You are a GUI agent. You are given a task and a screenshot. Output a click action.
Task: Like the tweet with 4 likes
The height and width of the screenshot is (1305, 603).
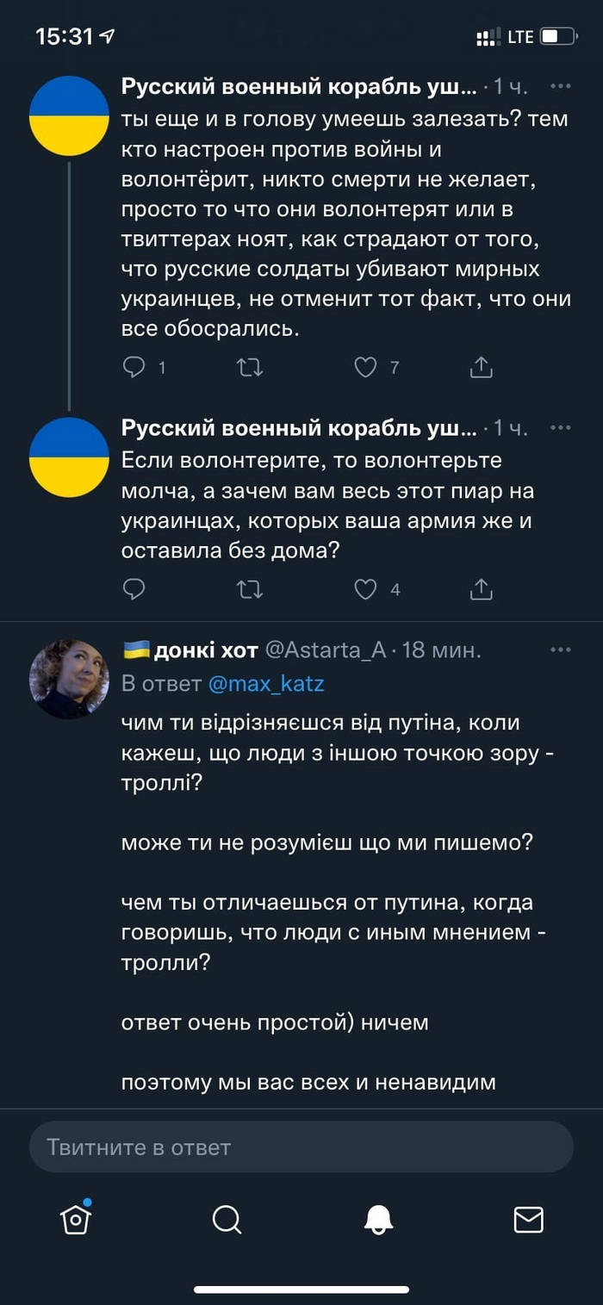pyautogui.click(x=366, y=589)
